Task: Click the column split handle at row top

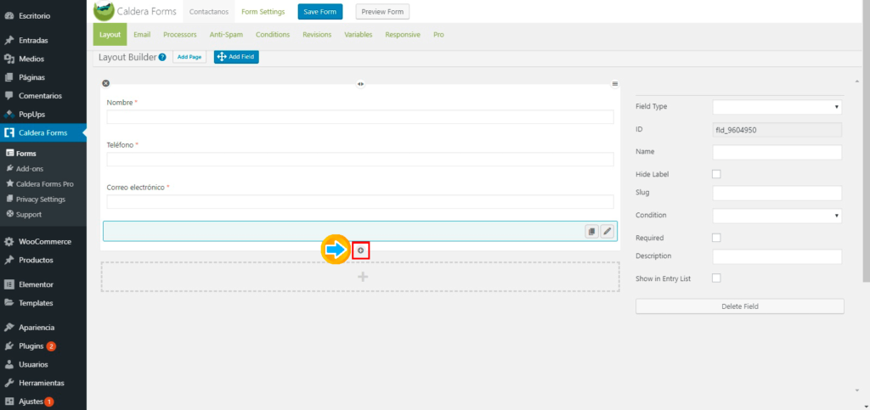Action: [361, 84]
